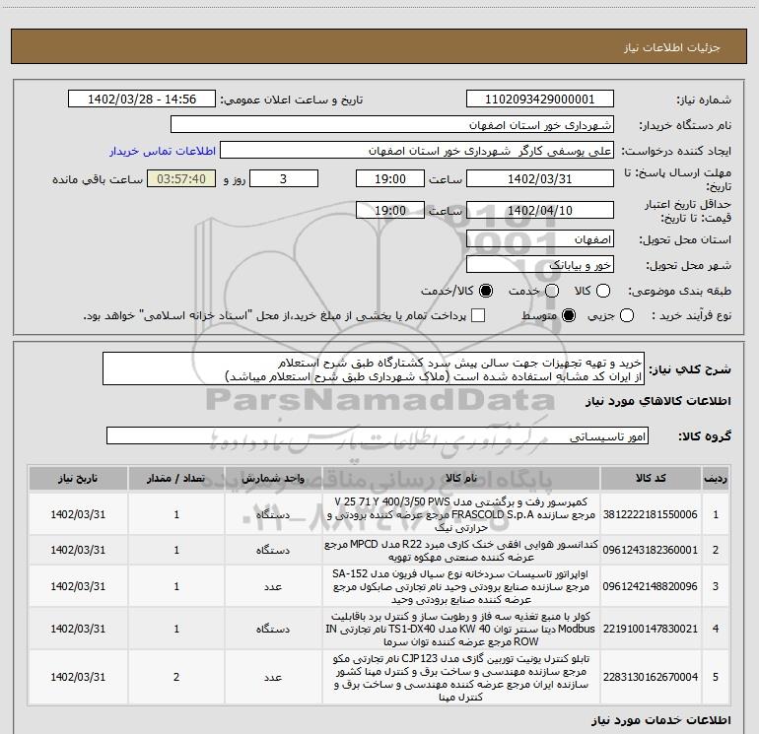Click the نام کالا column header
This screenshot has height=734, width=759.
[461, 478]
